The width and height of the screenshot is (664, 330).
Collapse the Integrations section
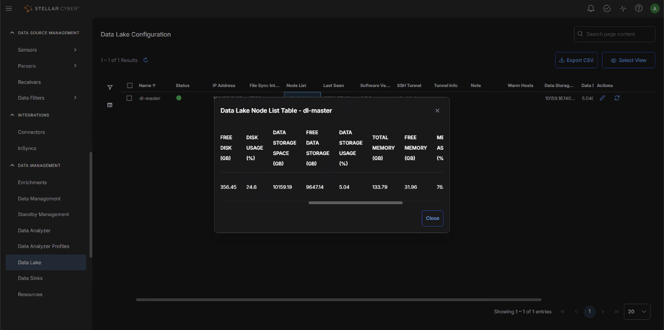coord(12,115)
